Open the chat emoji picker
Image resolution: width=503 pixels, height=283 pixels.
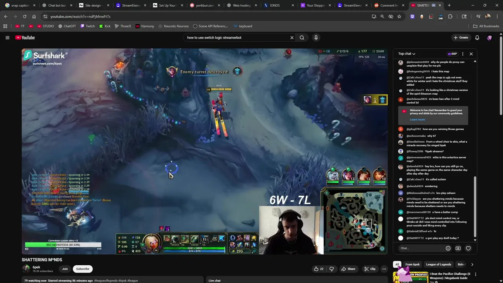coord(448,248)
